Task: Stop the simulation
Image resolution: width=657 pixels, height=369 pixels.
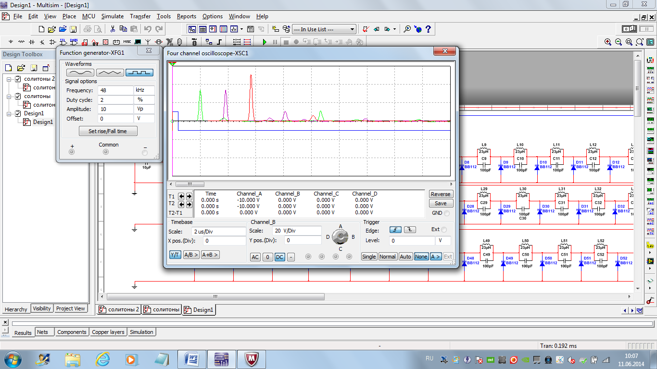Action: click(x=286, y=42)
